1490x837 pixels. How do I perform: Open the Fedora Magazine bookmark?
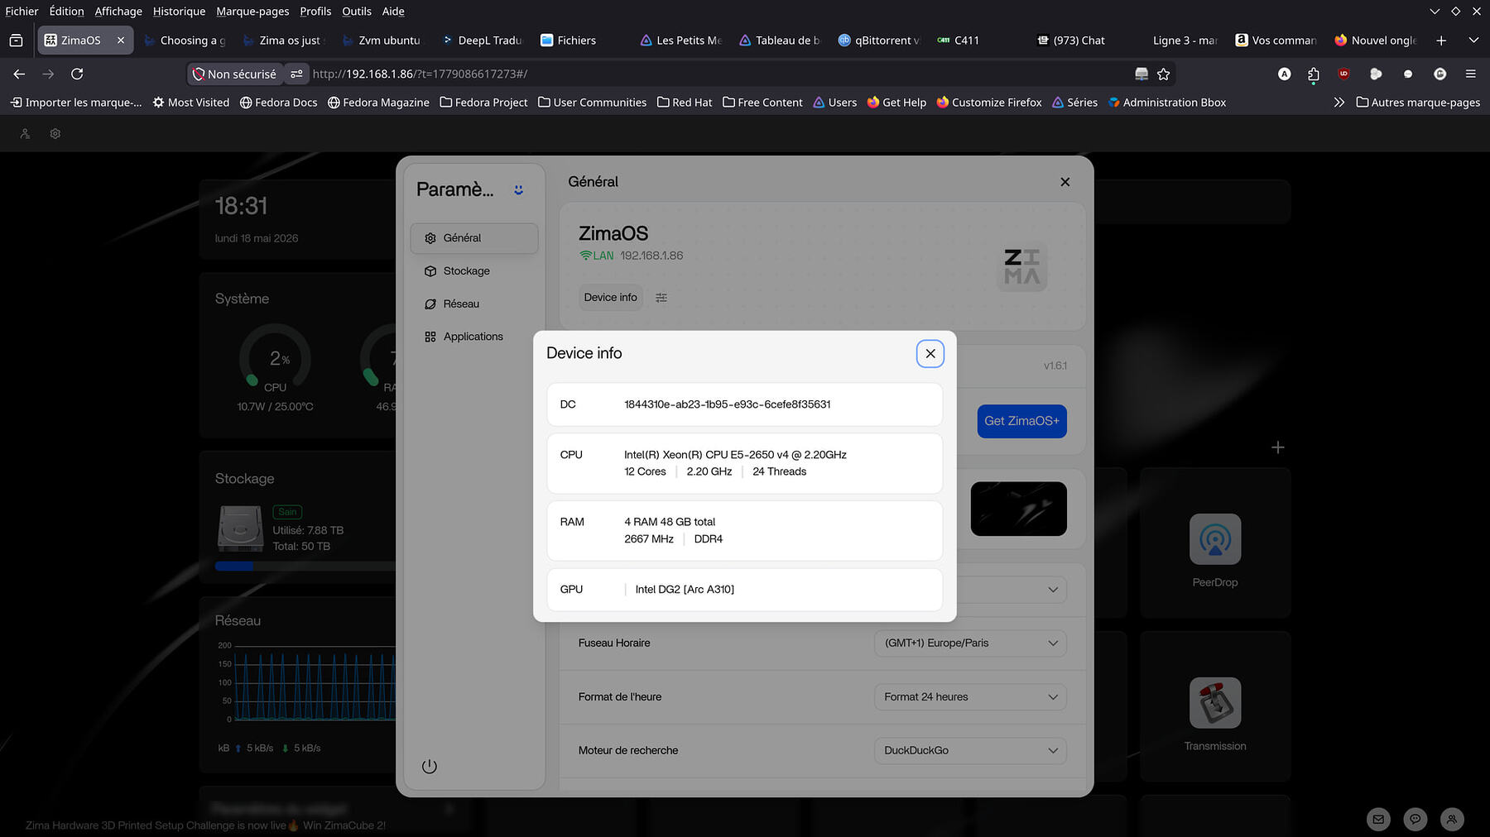[378, 103]
